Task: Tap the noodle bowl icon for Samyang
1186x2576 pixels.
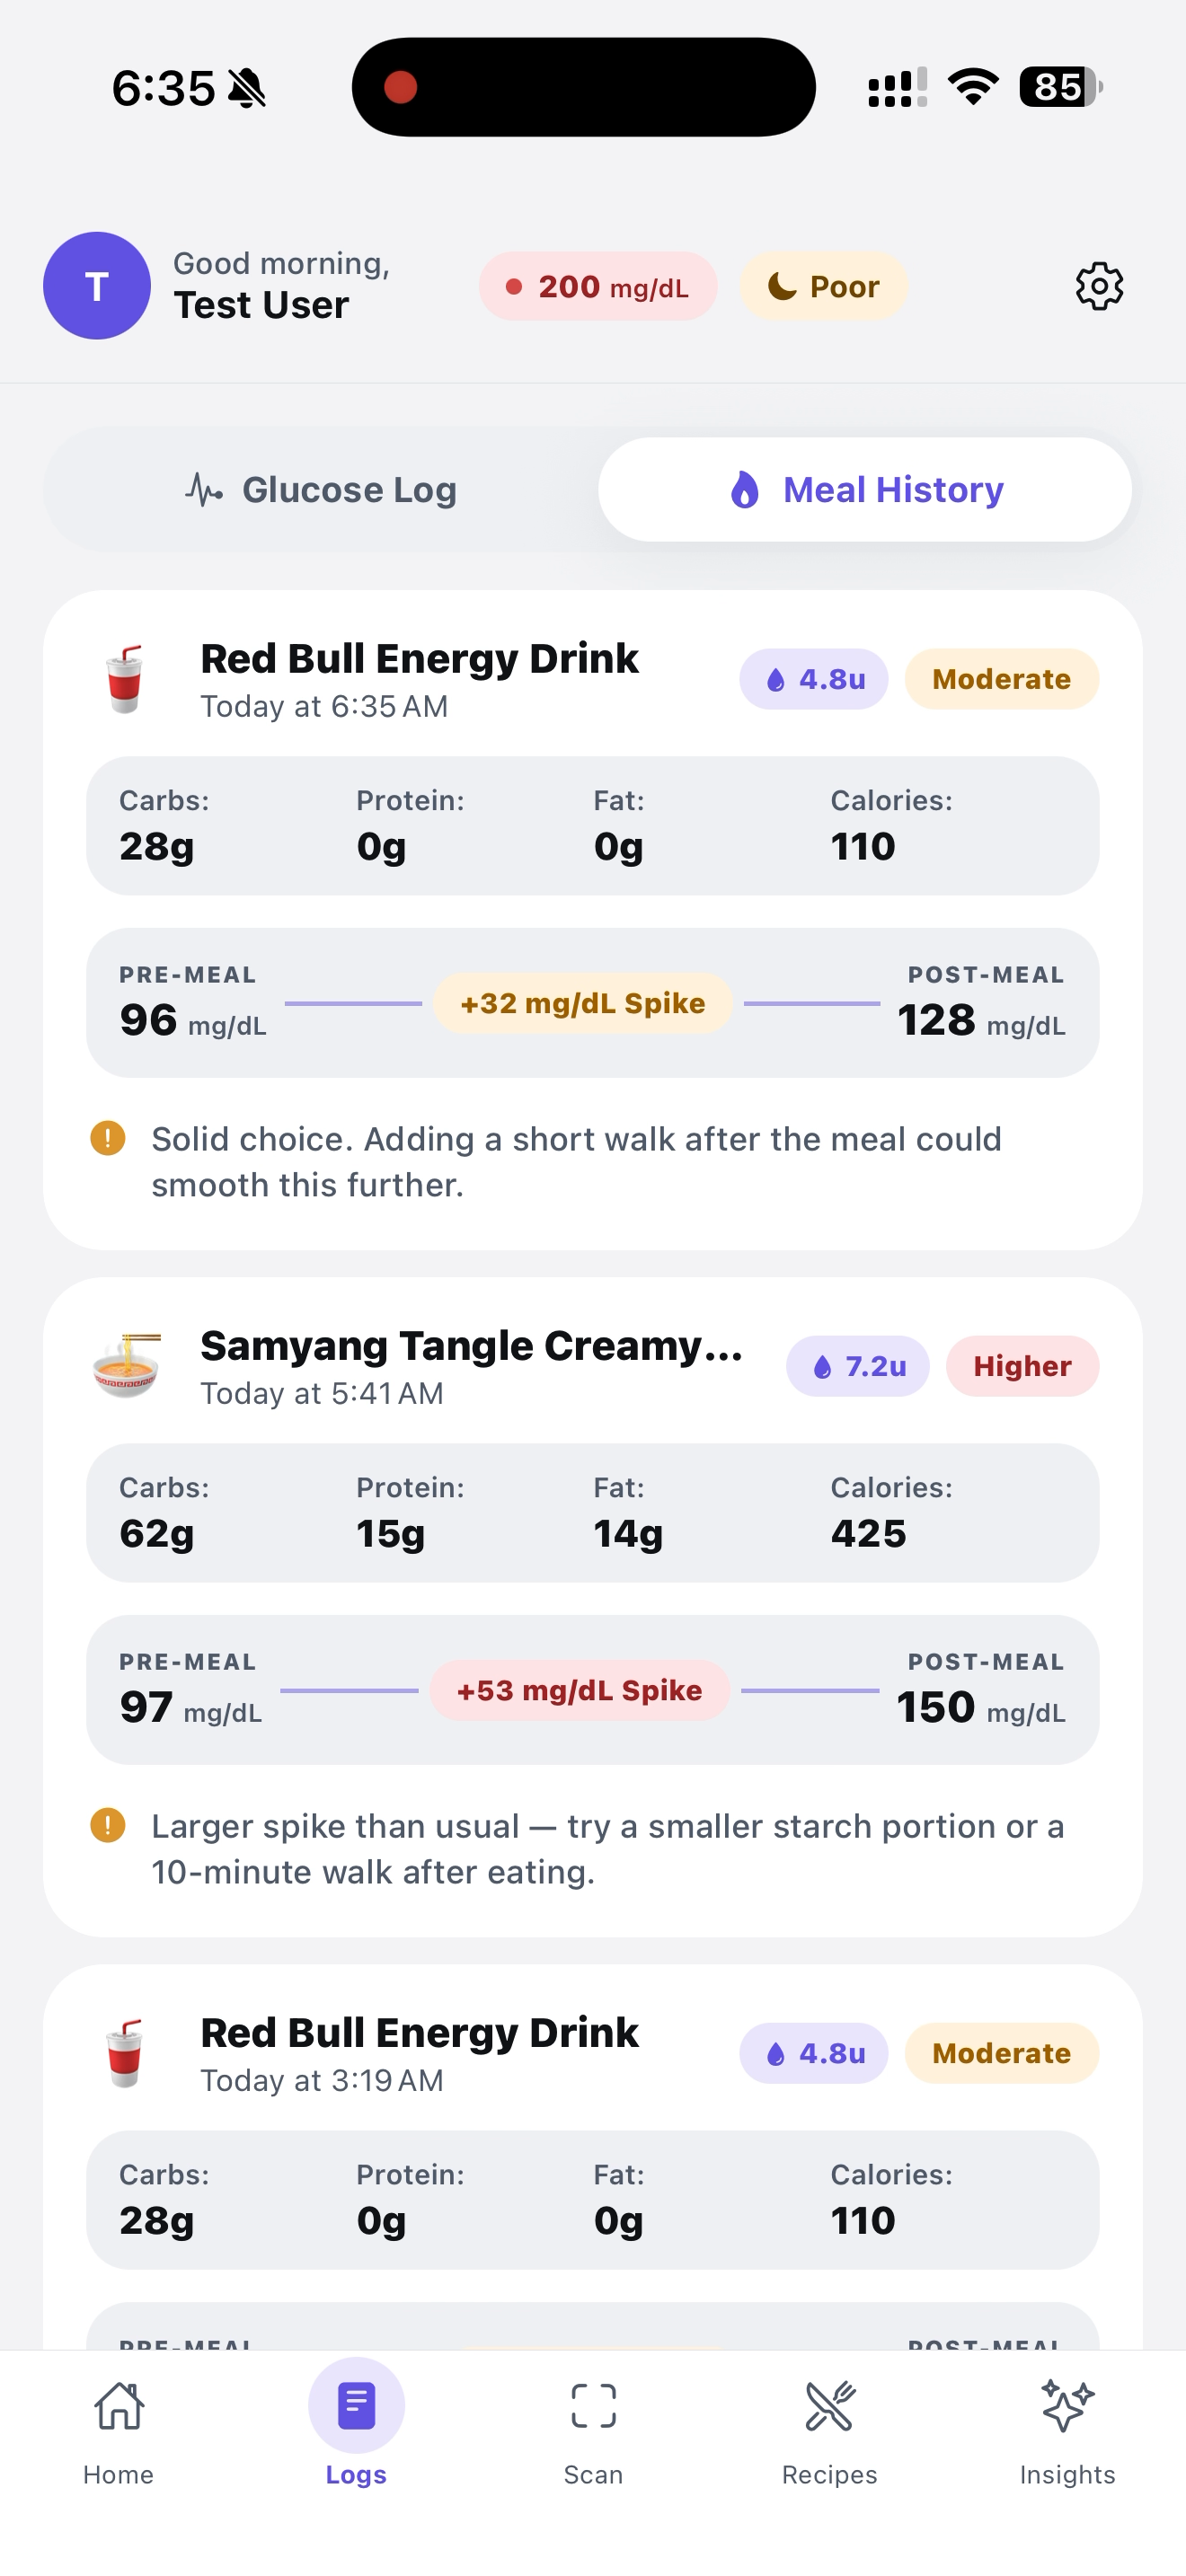Action: (x=125, y=1366)
